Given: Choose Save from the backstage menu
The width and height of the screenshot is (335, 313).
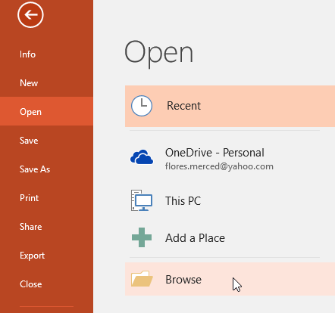Looking at the screenshot, I should coord(29,141).
